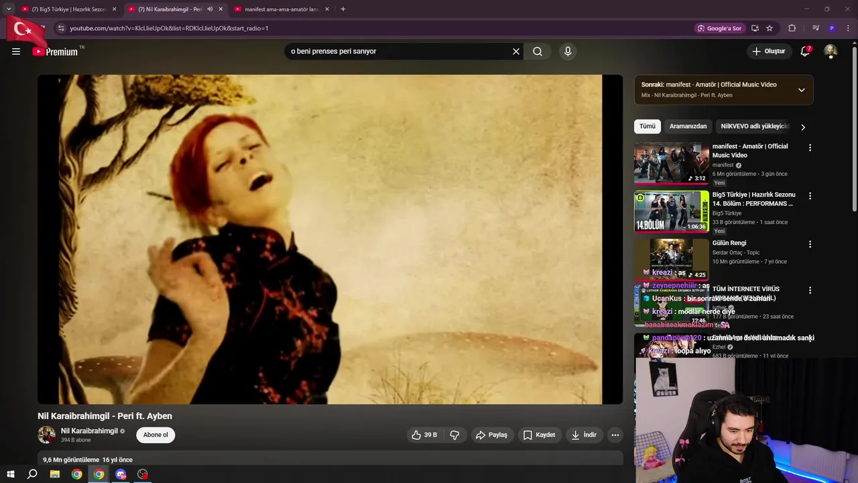858x483 pixels.
Task: Open Windows taskbar search
Action: (32, 474)
